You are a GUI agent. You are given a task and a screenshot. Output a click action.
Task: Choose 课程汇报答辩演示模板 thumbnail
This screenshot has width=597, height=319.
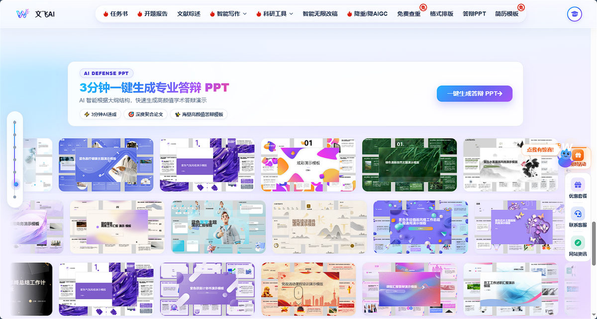pos(409,289)
